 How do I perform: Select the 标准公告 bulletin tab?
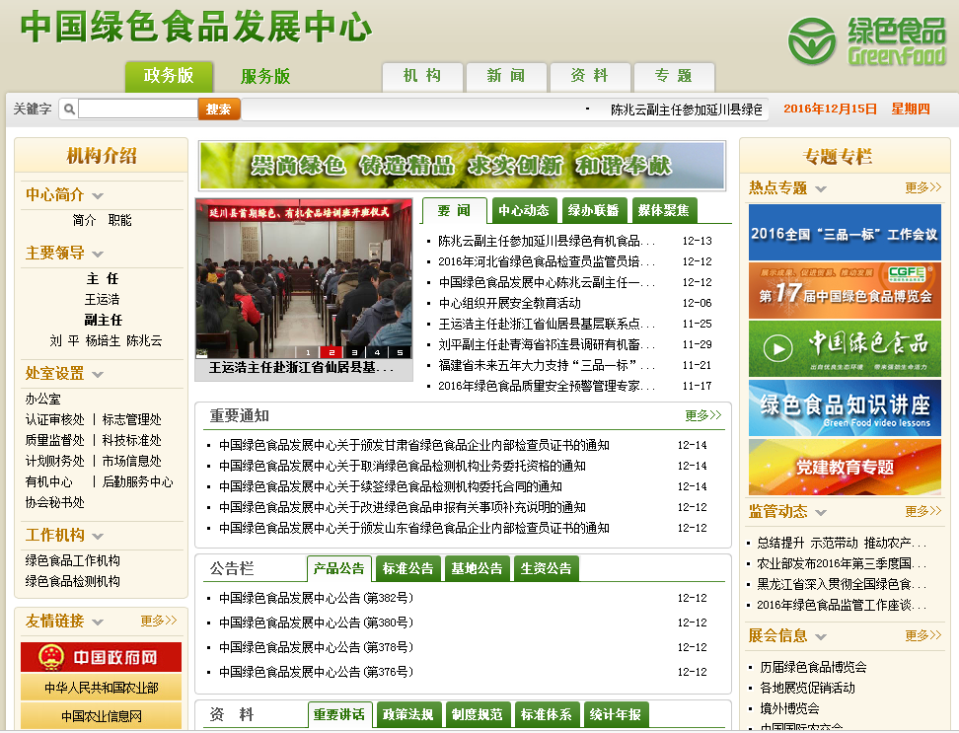coord(407,568)
